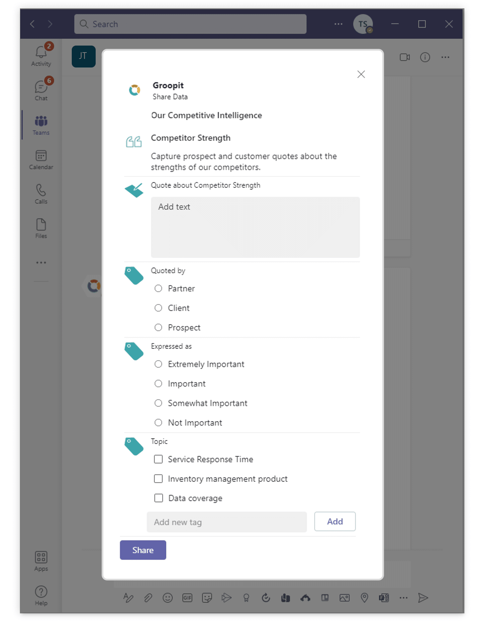Image resolution: width=481 pixels, height=623 pixels.
Task: Open the GIF picker
Action: click(x=187, y=598)
